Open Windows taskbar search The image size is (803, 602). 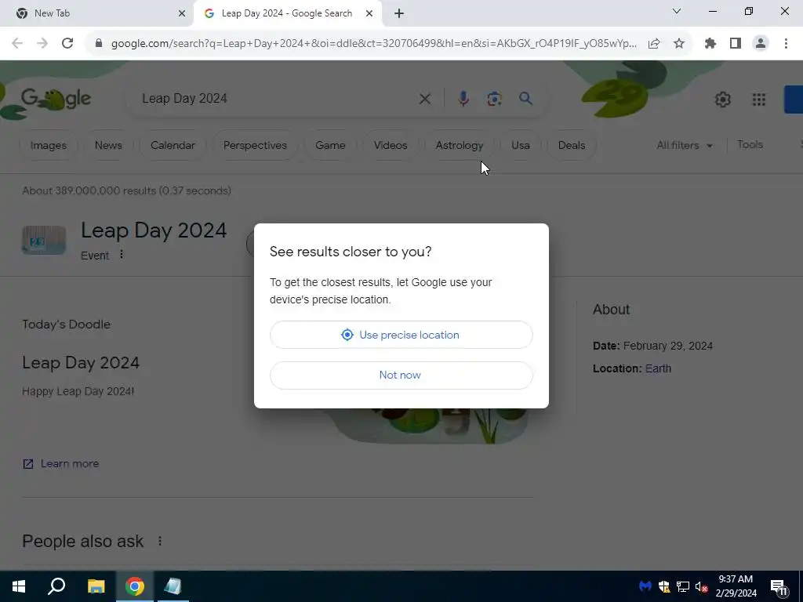(56, 586)
